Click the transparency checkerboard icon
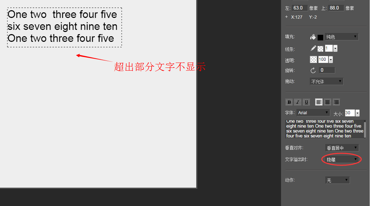The height and width of the screenshot is (206, 370). (313, 59)
